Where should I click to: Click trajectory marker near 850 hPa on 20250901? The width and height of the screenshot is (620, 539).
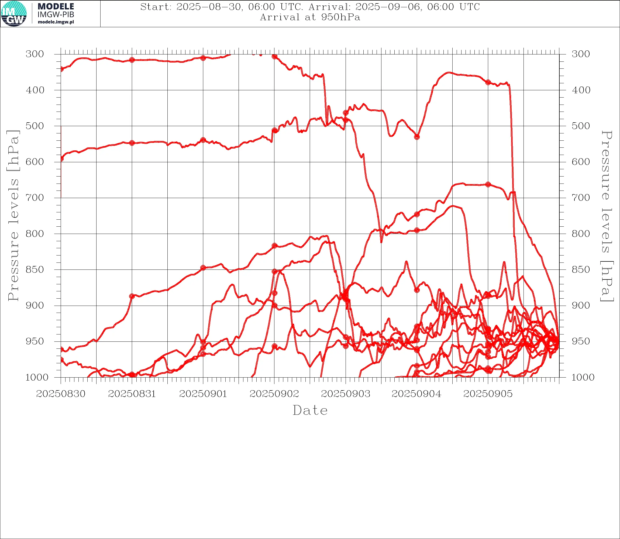[x=203, y=268]
